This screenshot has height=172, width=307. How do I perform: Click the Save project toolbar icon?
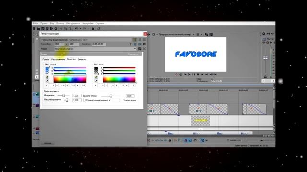43,29
